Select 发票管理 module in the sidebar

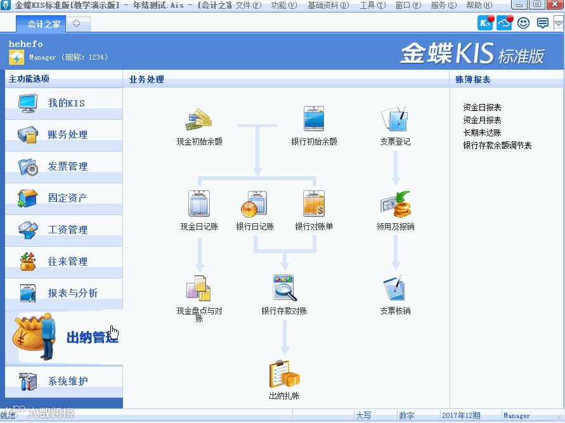pos(64,167)
